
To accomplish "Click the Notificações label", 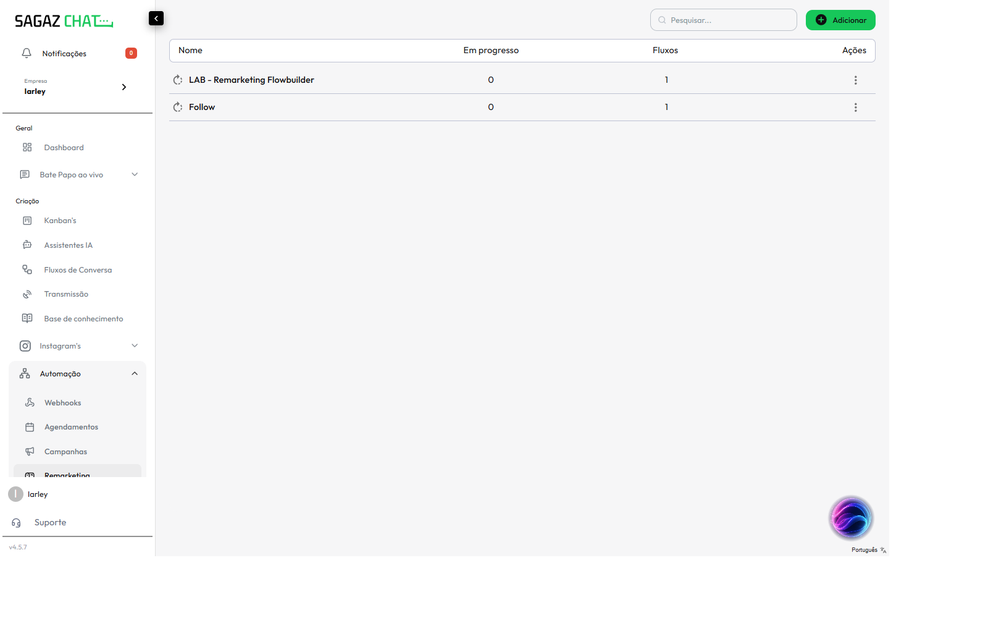I will (64, 54).
